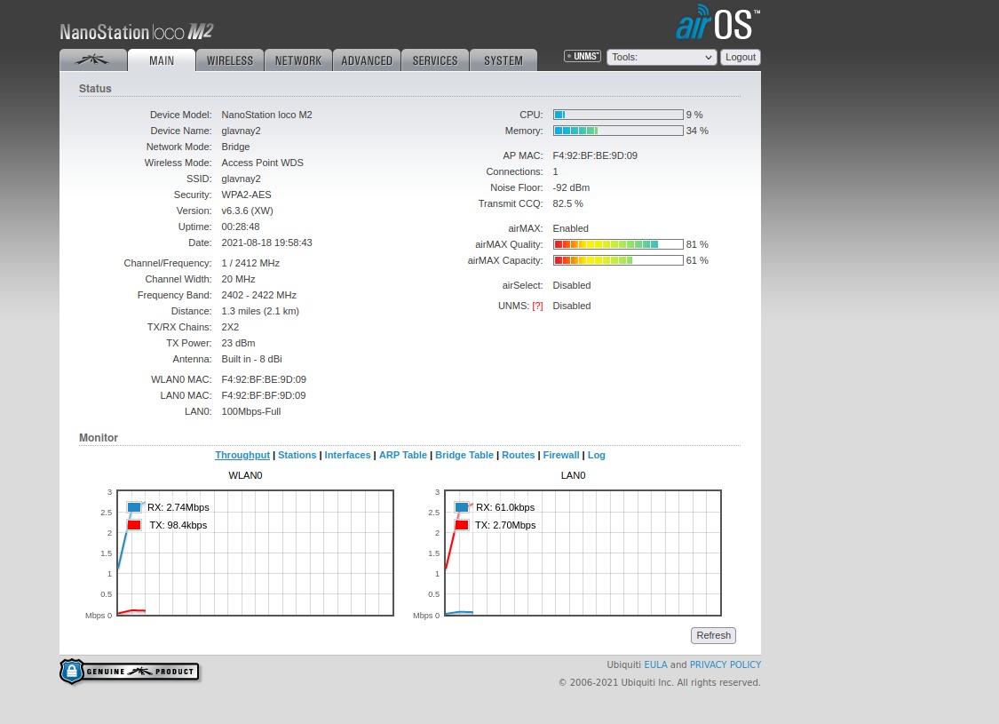Screen dimensions: 999x724
Task: Click the UNMS help [?] link
Action: coord(538,306)
